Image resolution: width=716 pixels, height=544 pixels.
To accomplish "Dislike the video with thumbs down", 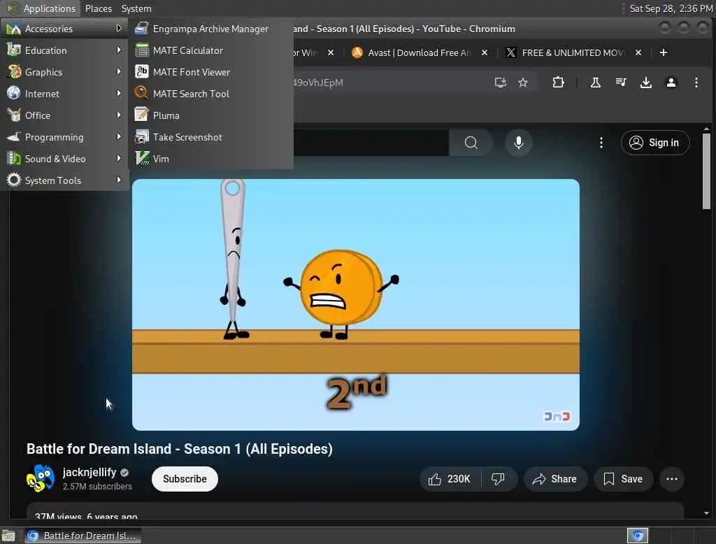I will click(x=498, y=479).
